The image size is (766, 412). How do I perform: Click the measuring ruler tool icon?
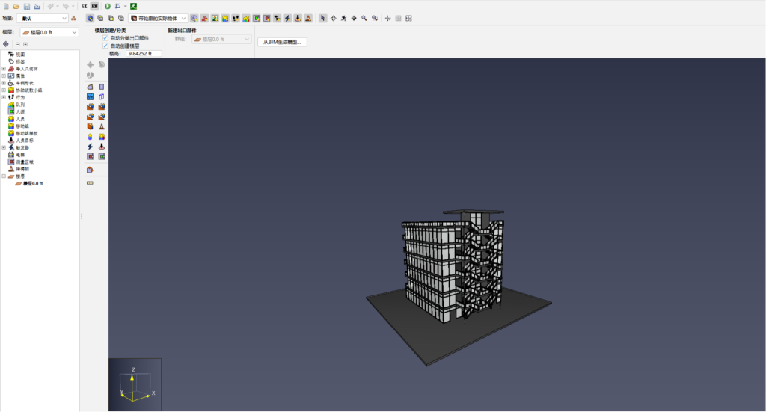(x=90, y=182)
